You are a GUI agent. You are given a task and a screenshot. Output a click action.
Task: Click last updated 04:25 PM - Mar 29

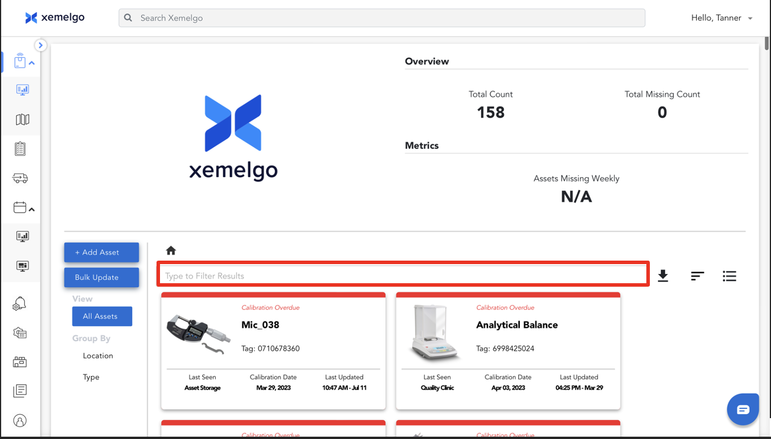579,388
